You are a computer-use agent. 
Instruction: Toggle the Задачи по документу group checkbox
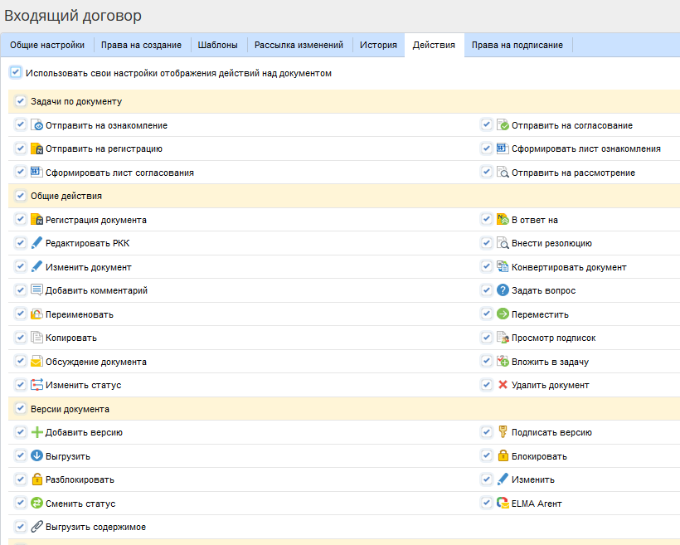(20, 101)
